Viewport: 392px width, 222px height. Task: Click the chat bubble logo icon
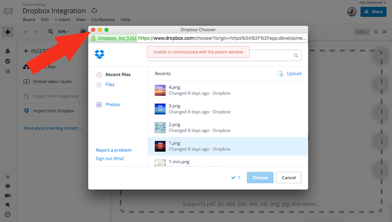click(x=8, y=11)
